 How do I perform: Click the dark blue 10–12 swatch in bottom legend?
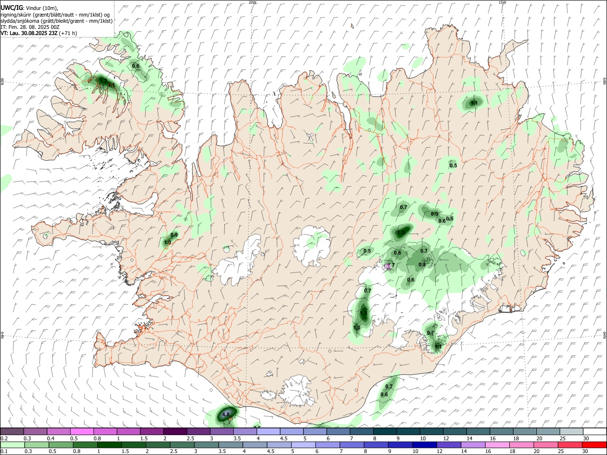point(425,445)
